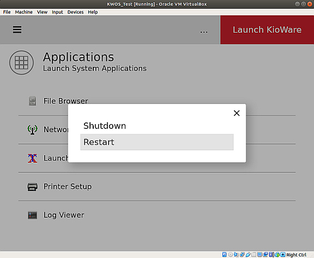Screen dimensions: 314x258
Task: Open the Devices menu
Action: coord(75,12)
